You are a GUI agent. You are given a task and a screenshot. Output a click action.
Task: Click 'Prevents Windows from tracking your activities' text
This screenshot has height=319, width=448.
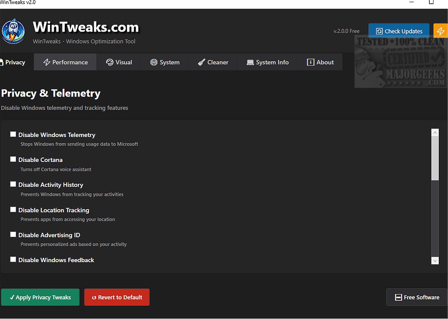tap(72, 194)
